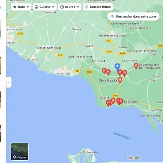Click the Talmont-Saint-Hilaire map label
The image size is (163, 163).
click(x=49, y=48)
